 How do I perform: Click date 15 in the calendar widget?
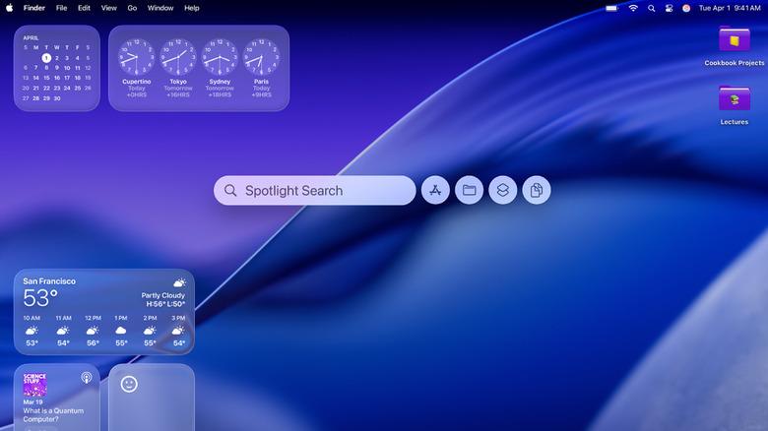pyautogui.click(x=46, y=78)
